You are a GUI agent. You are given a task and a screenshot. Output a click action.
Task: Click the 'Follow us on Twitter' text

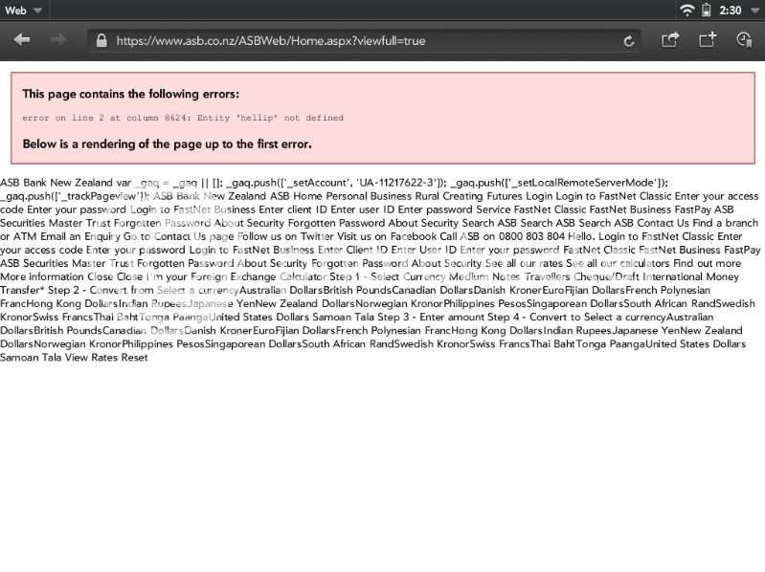click(x=285, y=236)
